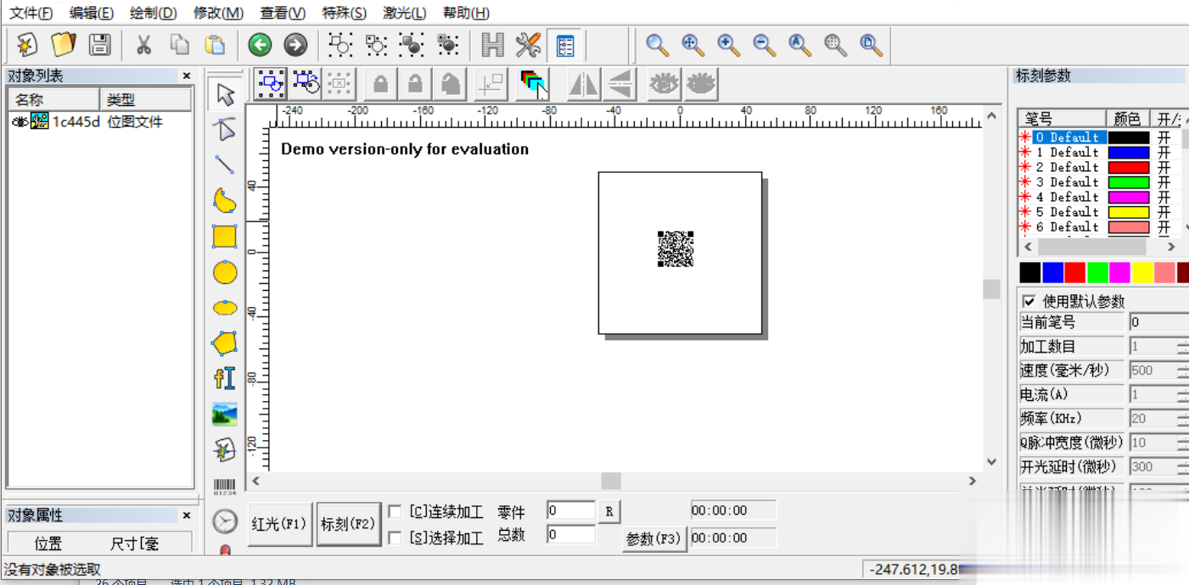The width and height of the screenshot is (1189, 585).
Task: Open a file with the folder icon
Action: (64, 45)
